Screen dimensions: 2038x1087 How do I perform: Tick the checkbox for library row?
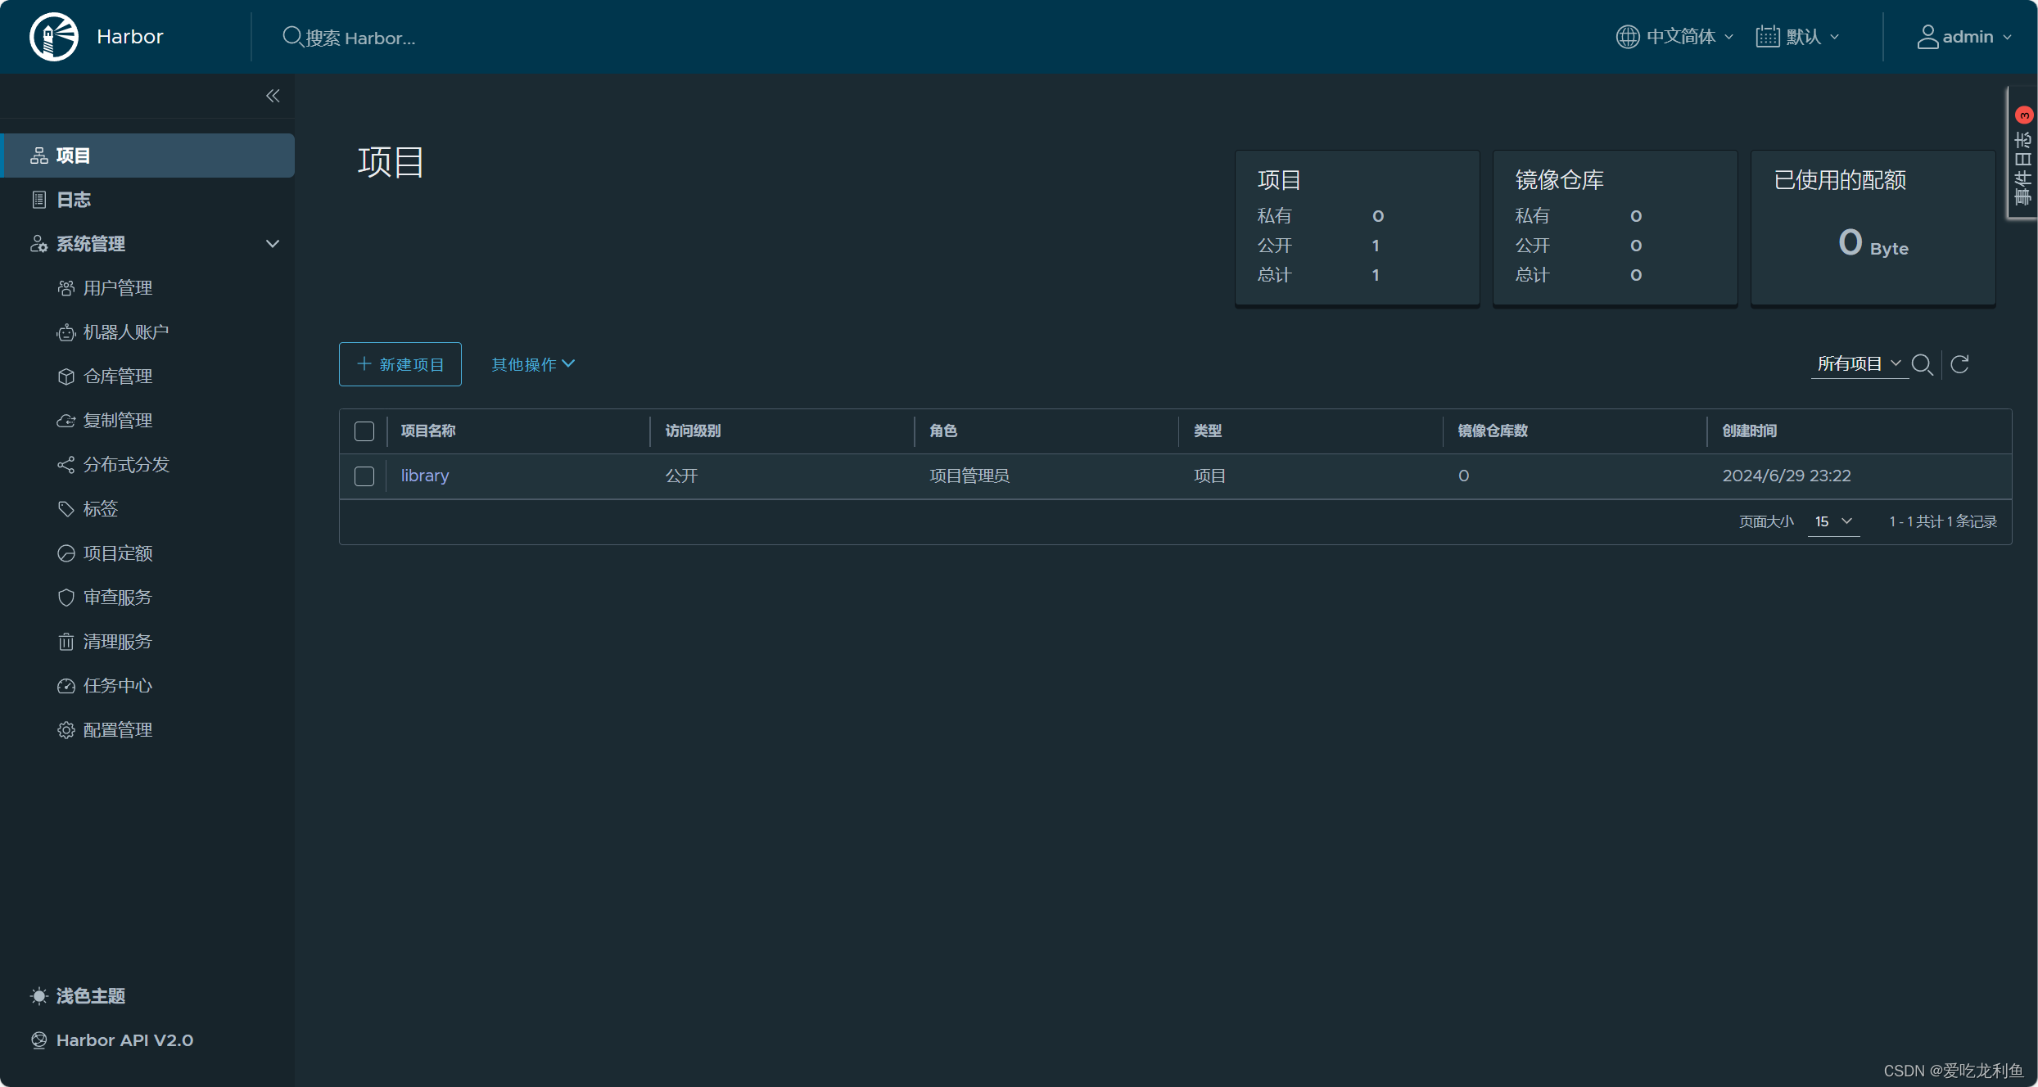pyautogui.click(x=364, y=476)
